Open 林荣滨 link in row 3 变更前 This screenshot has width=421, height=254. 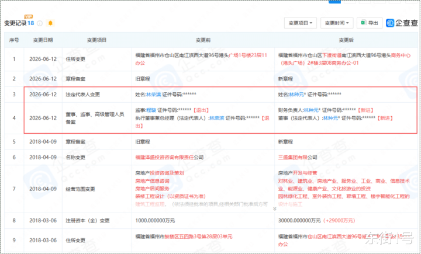tap(153, 95)
